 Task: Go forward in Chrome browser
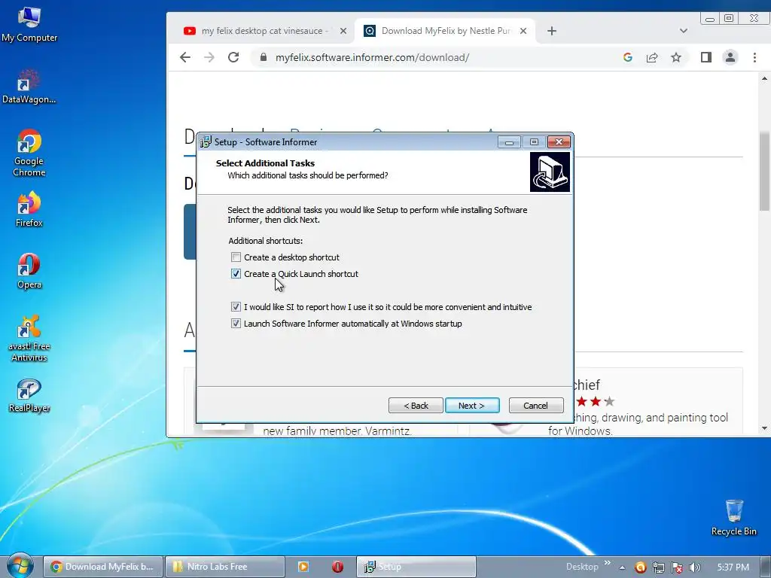tap(209, 57)
